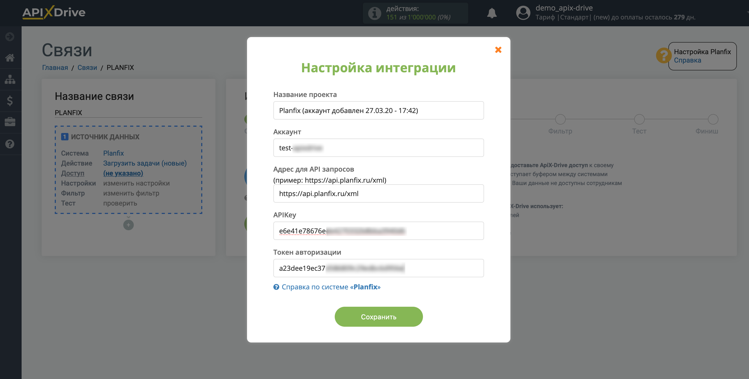Click изменить фильтр text
749x379 pixels.
coord(131,193)
